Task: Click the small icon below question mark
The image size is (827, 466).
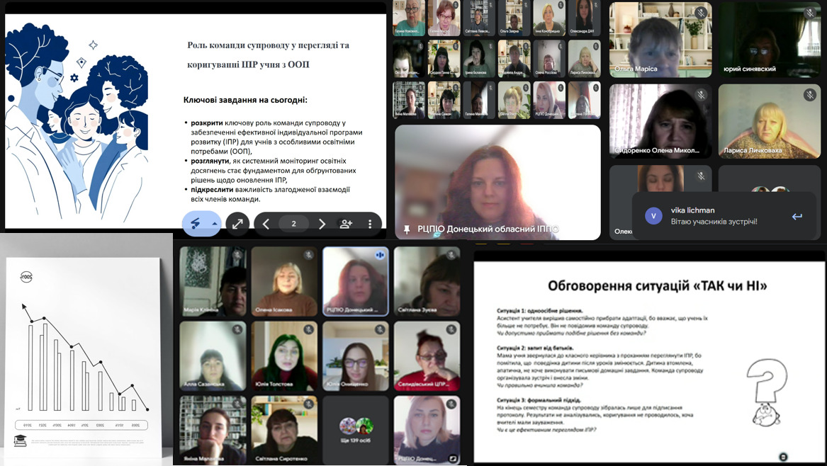Action: 783,457
